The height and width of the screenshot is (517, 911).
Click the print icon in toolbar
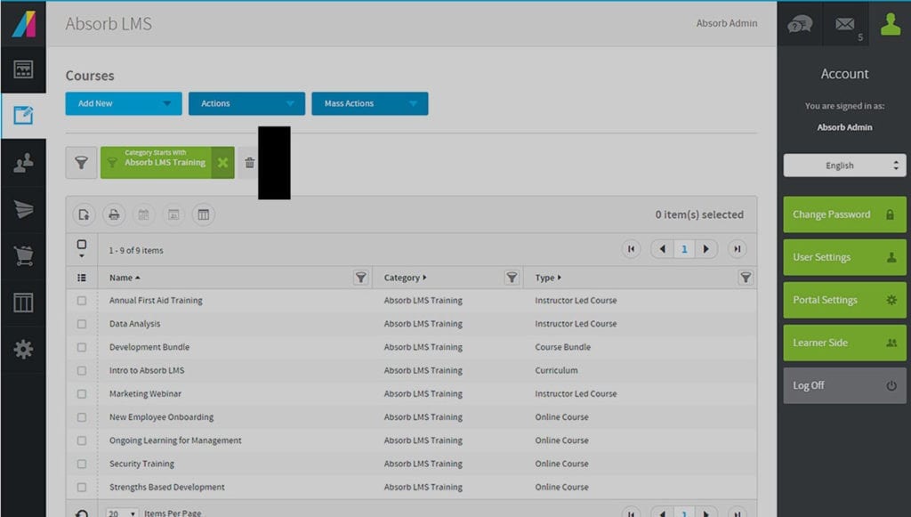(114, 215)
